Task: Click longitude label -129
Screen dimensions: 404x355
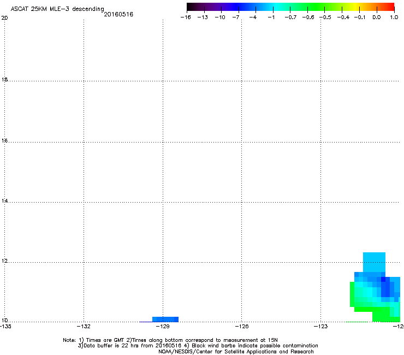Action: (x=163, y=327)
